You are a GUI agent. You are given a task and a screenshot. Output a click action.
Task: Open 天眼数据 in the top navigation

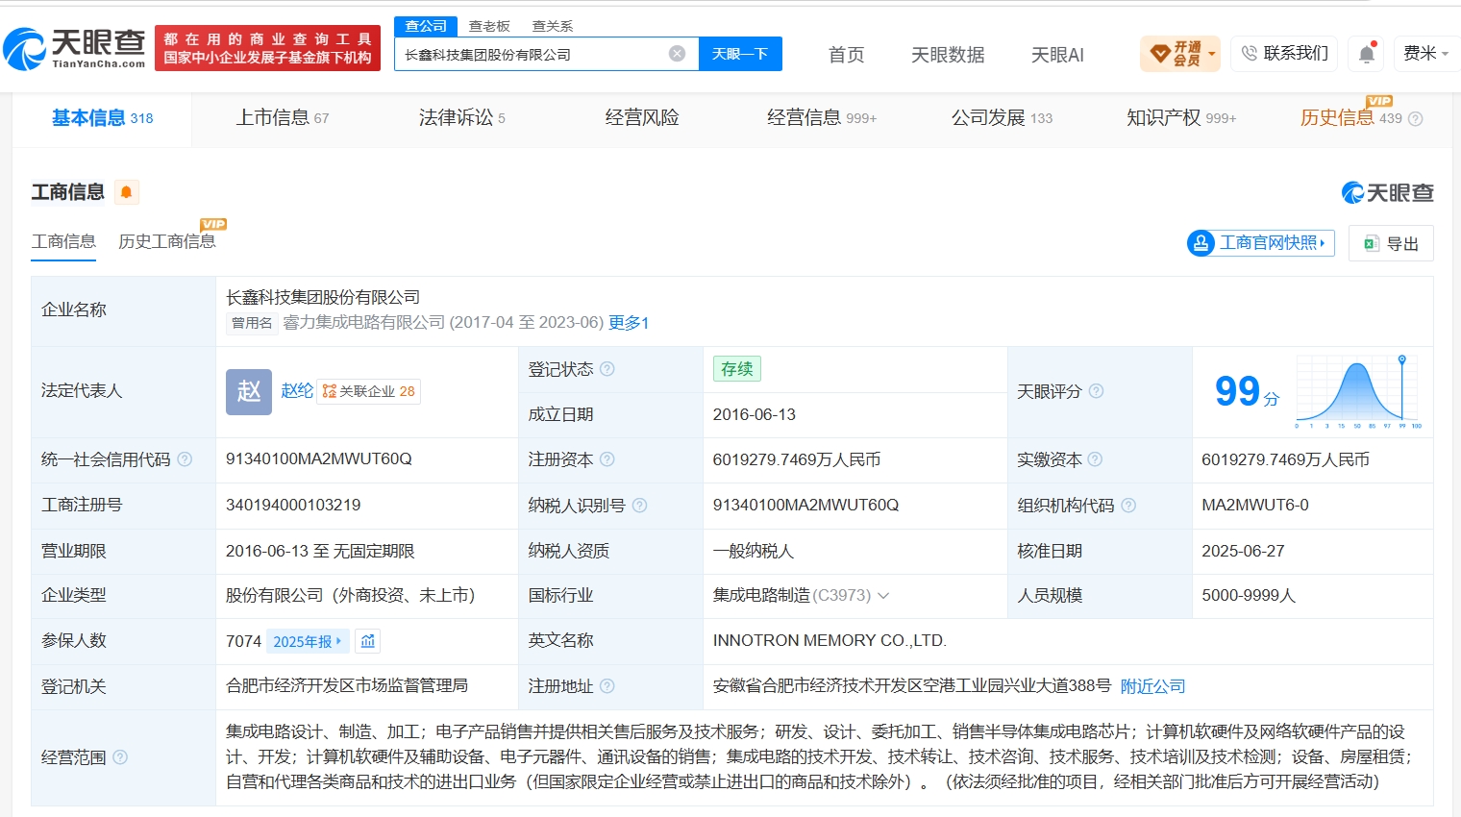[x=948, y=55]
